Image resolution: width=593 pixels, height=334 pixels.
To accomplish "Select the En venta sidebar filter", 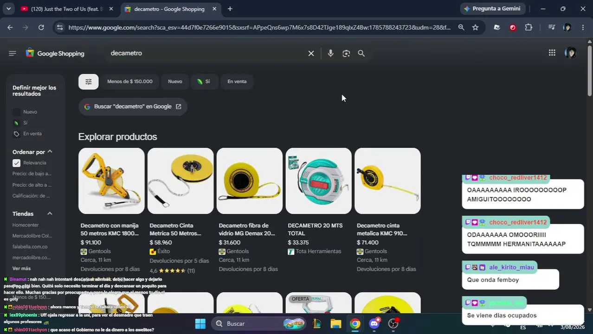I will click(27, 134).
